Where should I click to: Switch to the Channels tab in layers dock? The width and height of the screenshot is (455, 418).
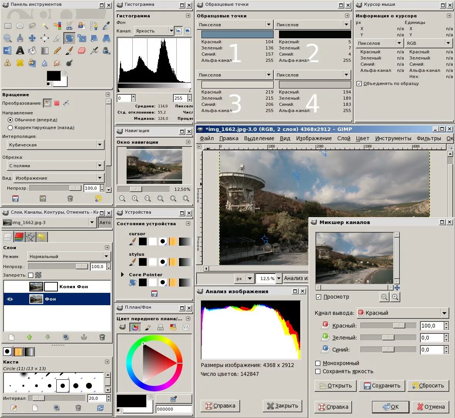tap(19, 237)
